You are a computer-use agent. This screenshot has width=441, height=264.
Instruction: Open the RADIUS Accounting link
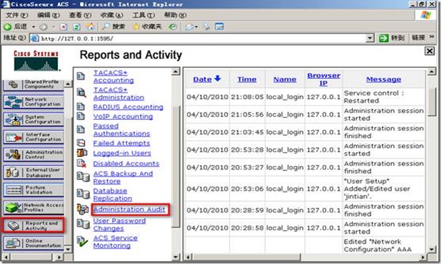(128, 107)
